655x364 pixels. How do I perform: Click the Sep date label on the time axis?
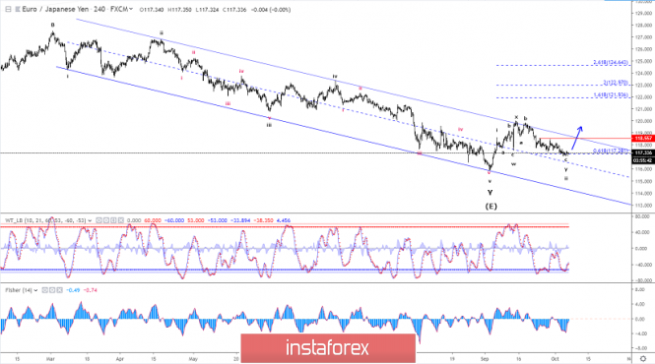(x=485, y=358)
